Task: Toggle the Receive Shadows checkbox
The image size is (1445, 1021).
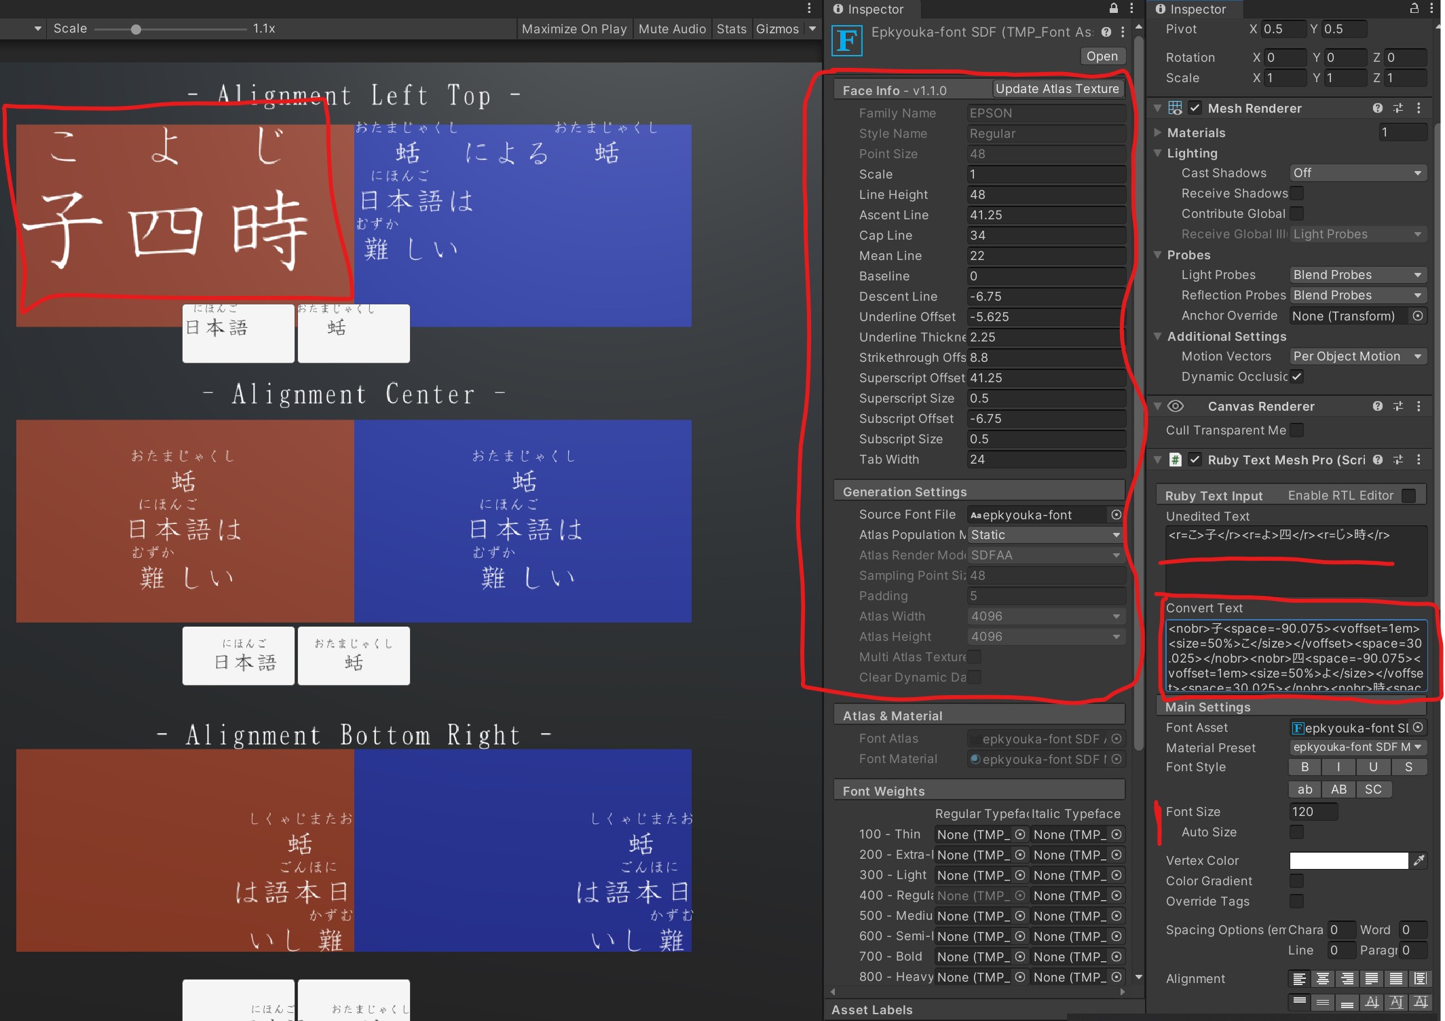Action: click(x=1296, y=193)
